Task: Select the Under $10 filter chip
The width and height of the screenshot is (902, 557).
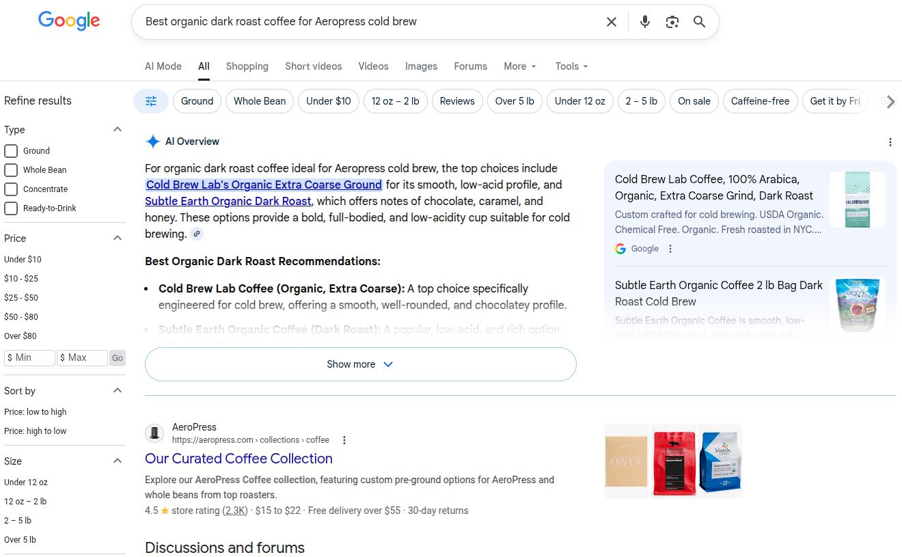Action: click(x=328, y=101)
